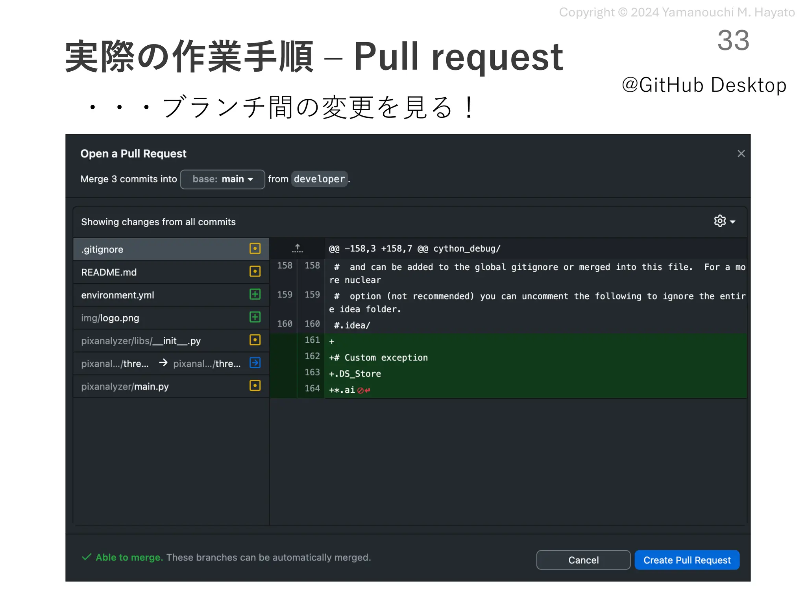Select img/logo.png in the file list
806x605 pixels.
[x=171, y=317]
